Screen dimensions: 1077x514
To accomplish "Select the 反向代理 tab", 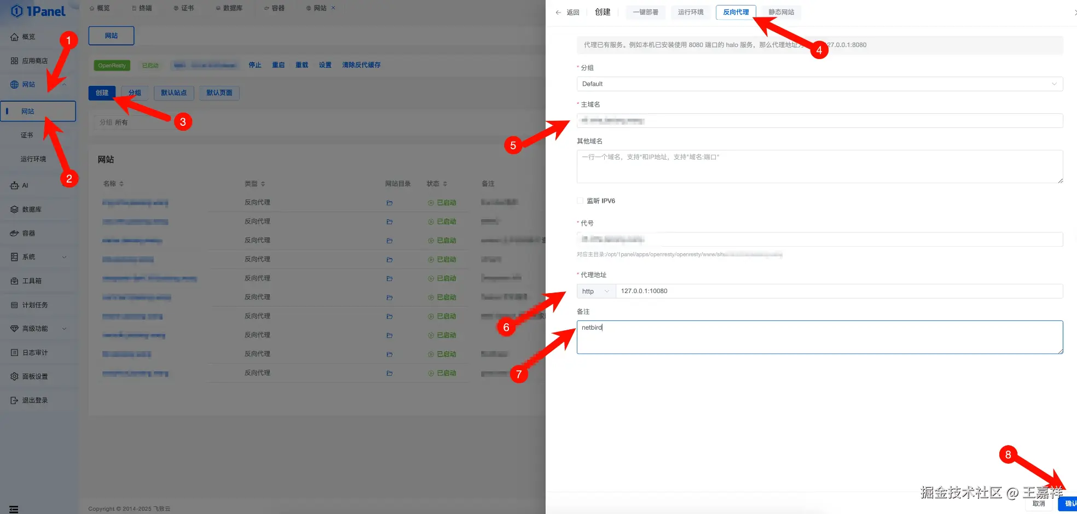I will 736,12.
